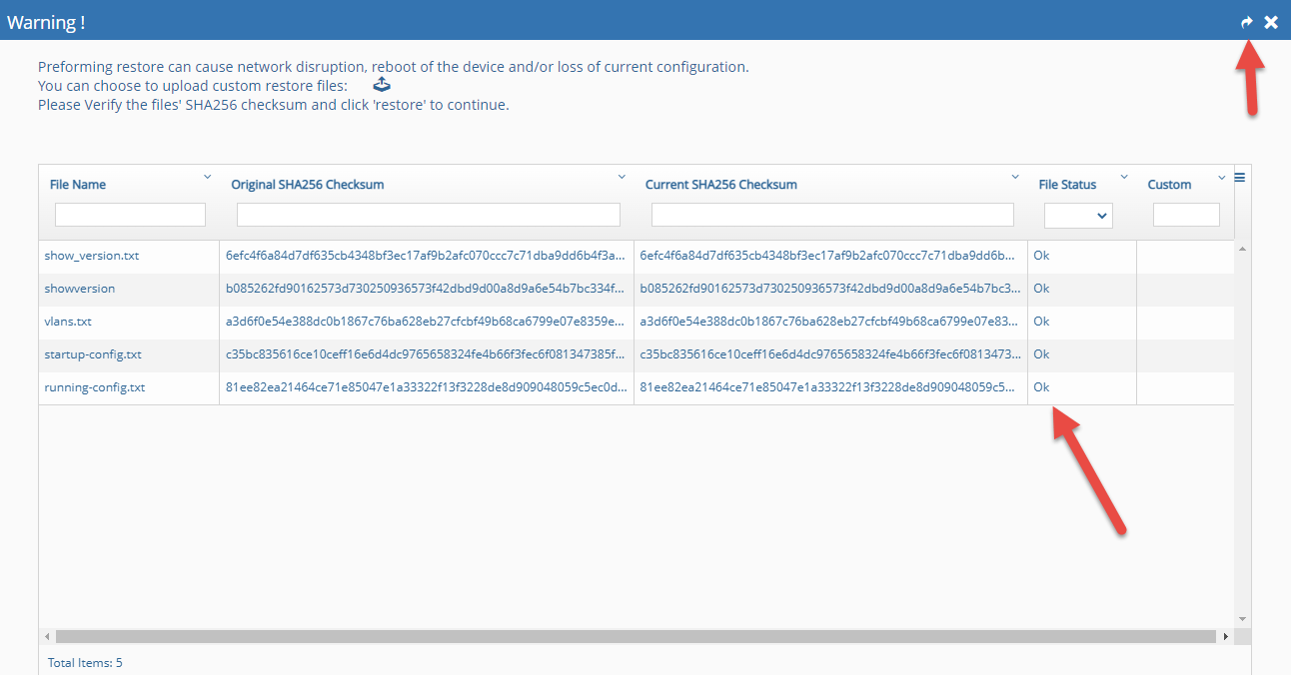Viewport: 1291px width, 675px height.
Task: Click the Custom column filter field
Action: pyautogui.click(x=1186, y=215)
